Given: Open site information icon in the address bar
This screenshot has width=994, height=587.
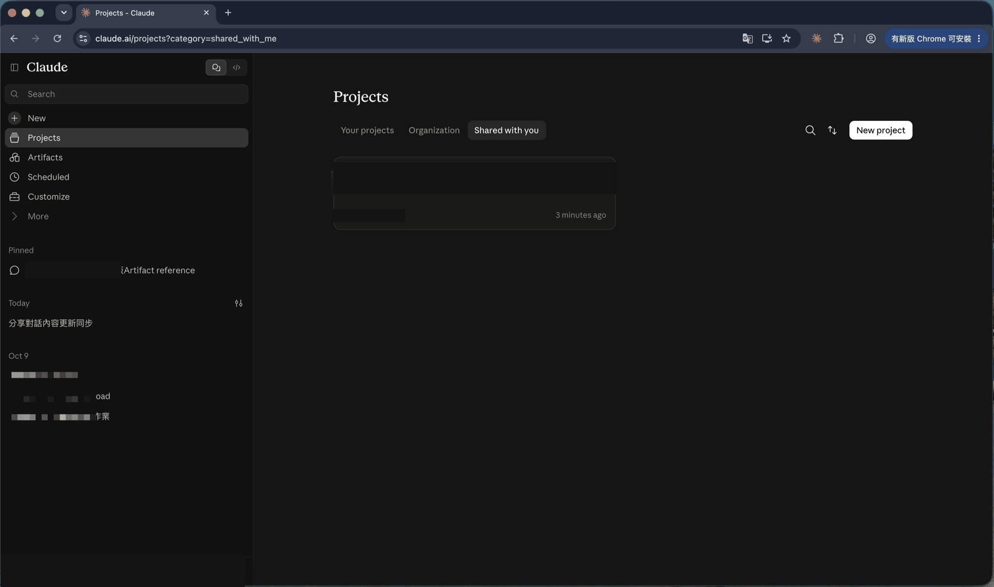Looking at the screenshot, I should click(83, 39).
